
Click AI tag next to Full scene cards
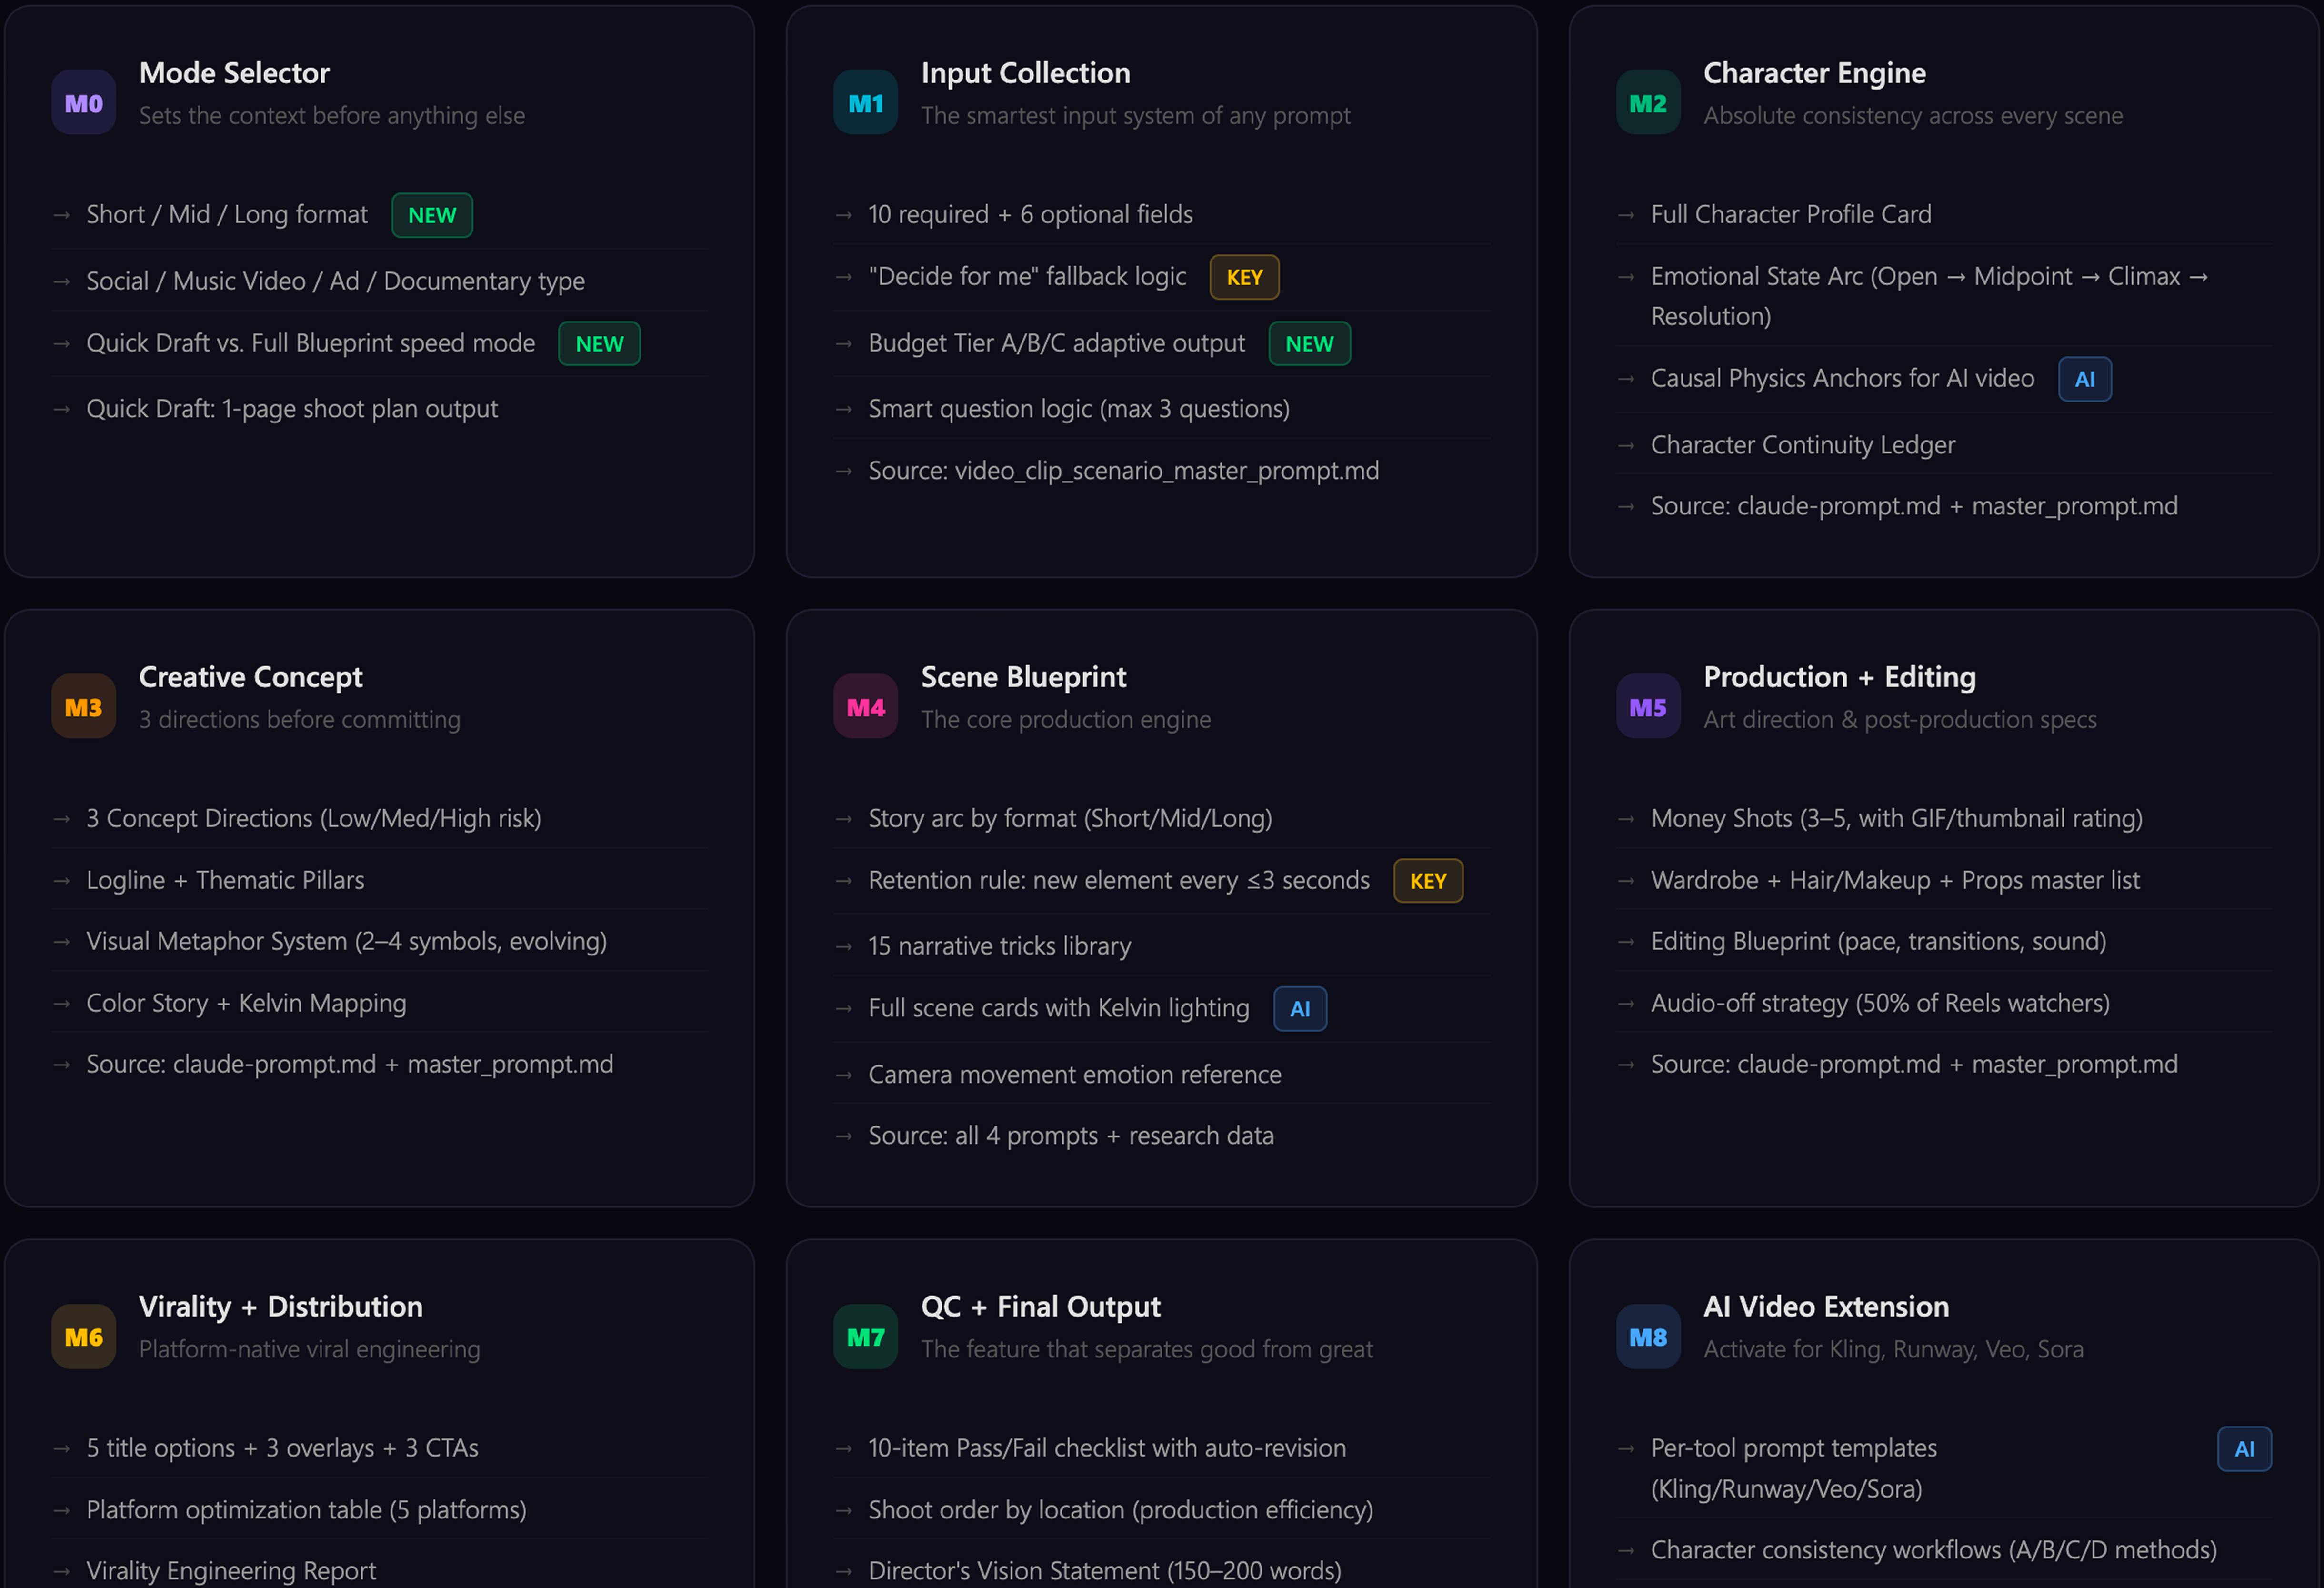(1299, 1008)
